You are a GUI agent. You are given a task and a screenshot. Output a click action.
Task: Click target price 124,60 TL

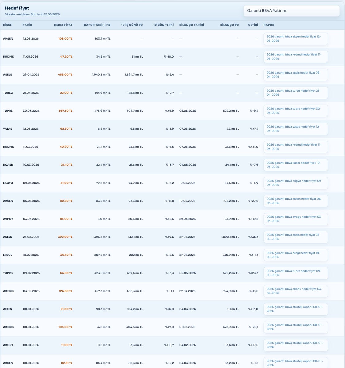coord(66,291)
